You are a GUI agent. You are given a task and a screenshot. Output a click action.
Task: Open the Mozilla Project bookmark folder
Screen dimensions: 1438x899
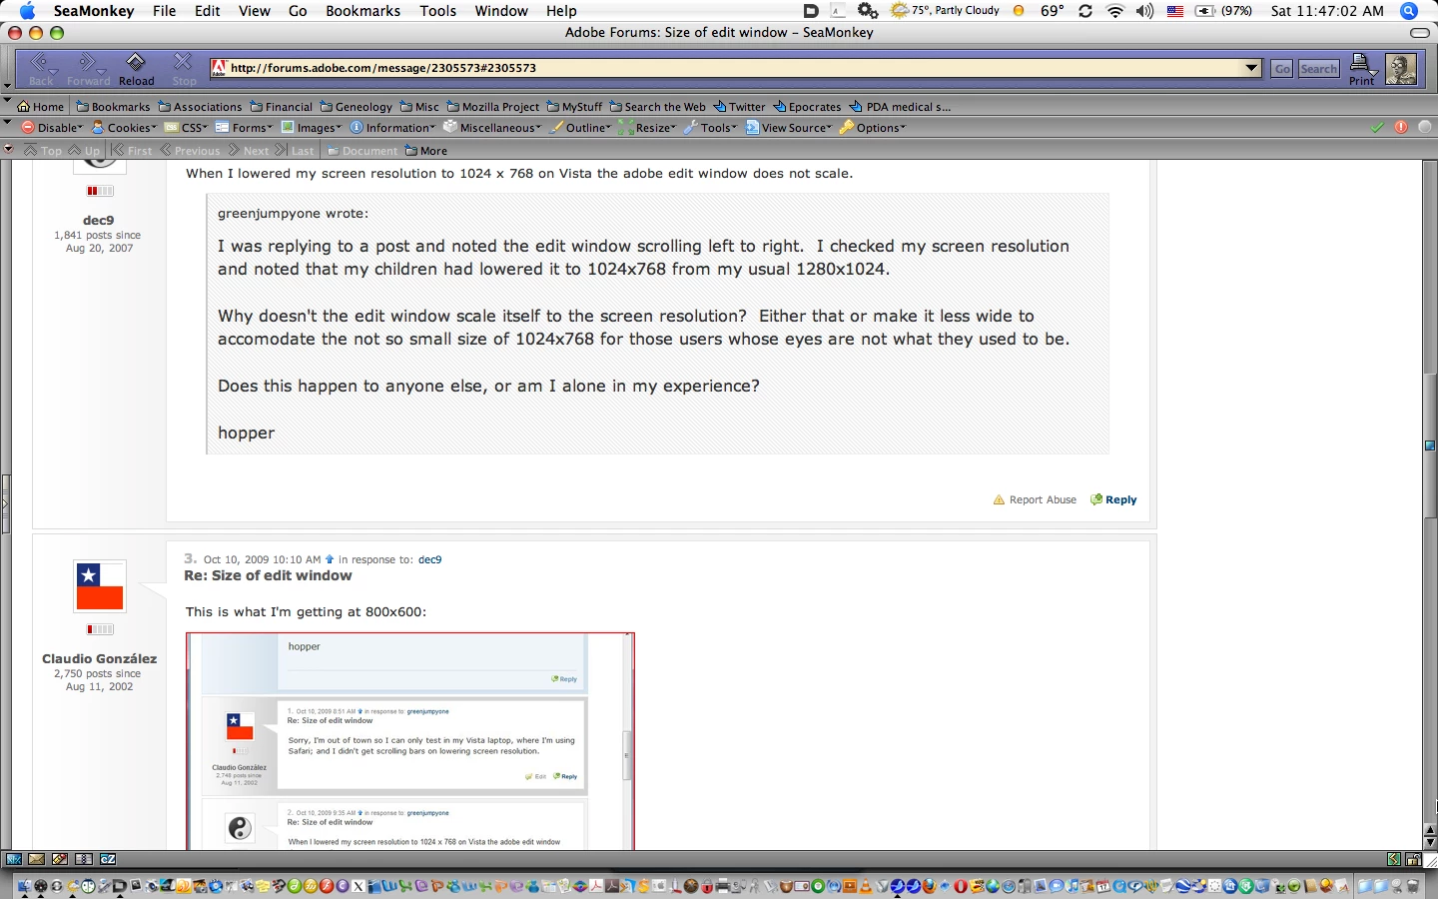(x=493, y=107)
